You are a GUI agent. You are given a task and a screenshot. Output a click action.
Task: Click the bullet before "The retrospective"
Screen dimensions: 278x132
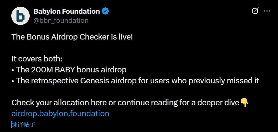pos(13,81)
